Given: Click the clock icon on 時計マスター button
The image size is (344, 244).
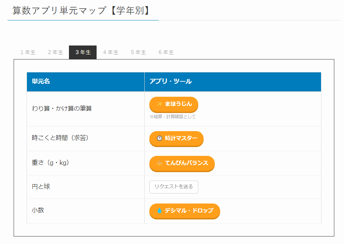Looking at the screenshot, I should (159, 138).
